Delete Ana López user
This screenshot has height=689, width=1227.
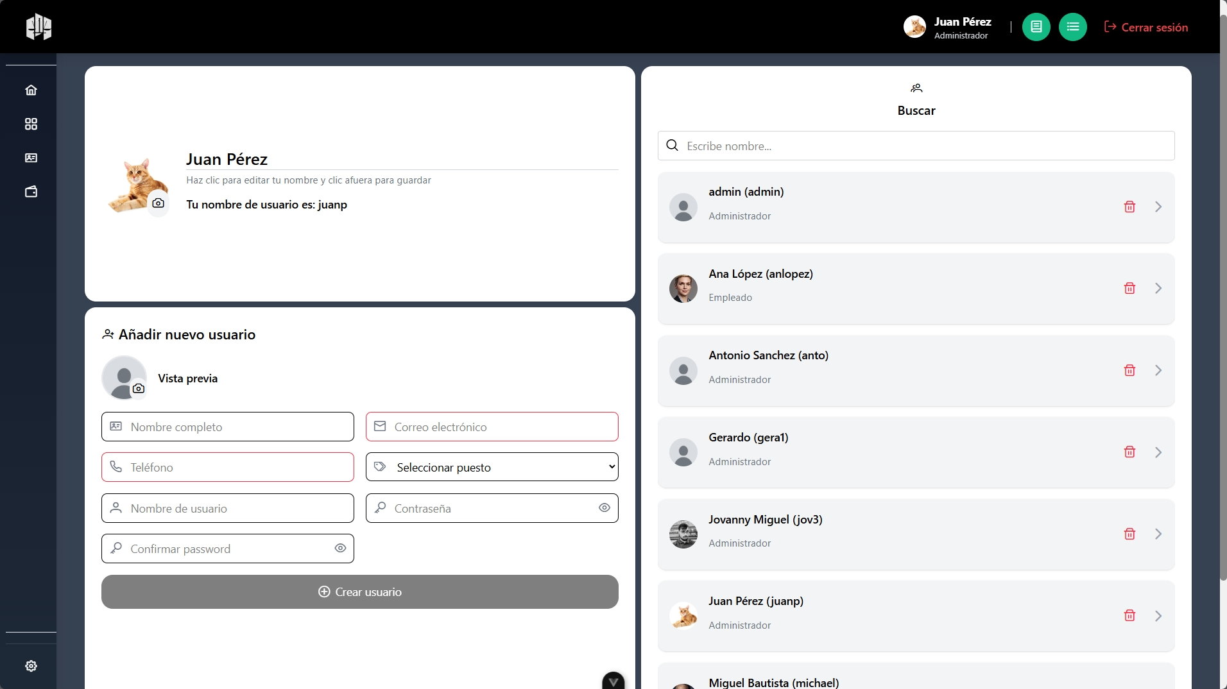tap(1129, 288)
